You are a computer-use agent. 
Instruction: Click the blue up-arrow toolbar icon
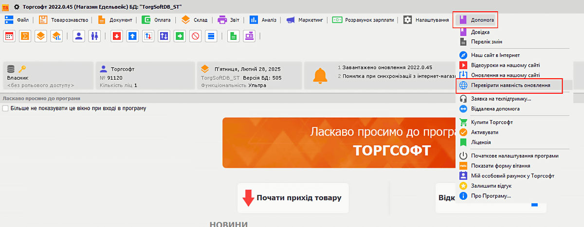tap(132, 36)
